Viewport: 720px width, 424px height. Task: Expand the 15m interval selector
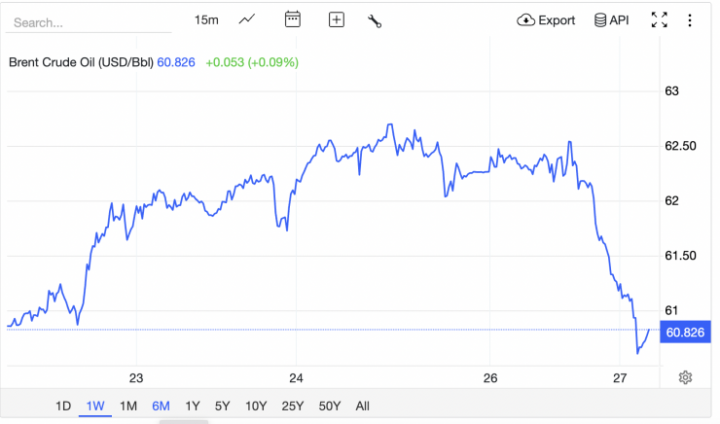(x=206, y=19)
